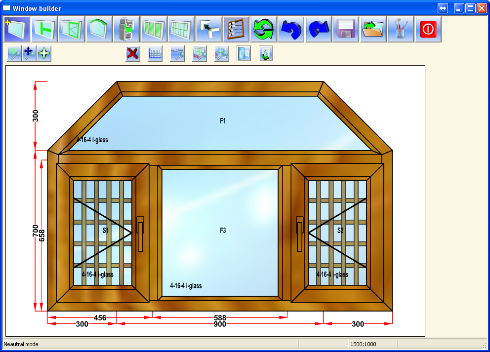Select the green H-shaped divider tool

pyautogui.click(x=44, y=30)
